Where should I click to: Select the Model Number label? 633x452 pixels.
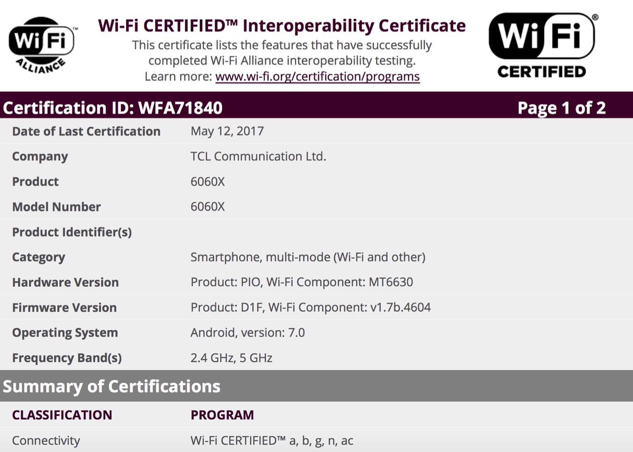click(x=56, y=207)
